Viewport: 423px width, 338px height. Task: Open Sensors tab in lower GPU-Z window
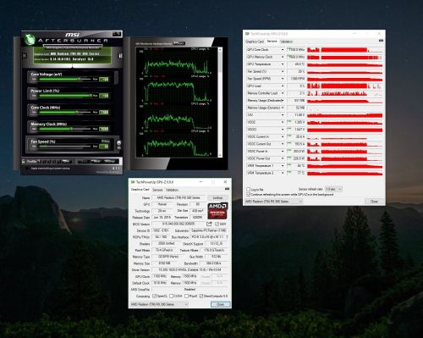(x=157, y=190)
